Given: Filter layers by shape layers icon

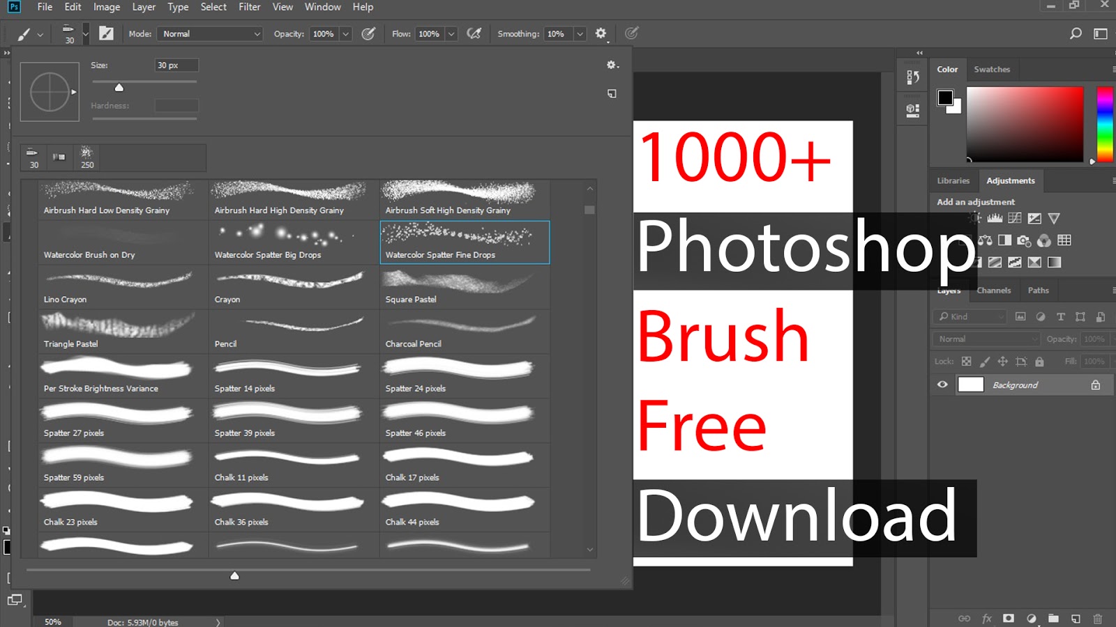Looking at the screenshot, I should [x=1080, y=316].
